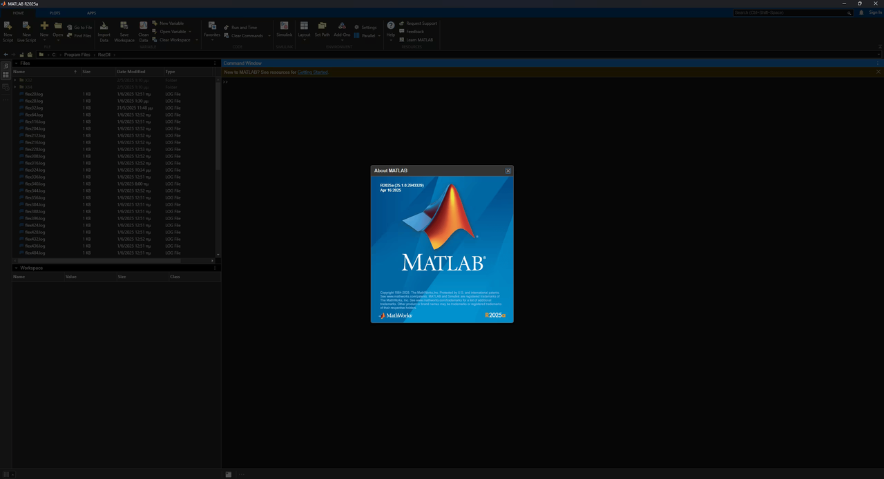884x479 pixels.
Task: Click Request Support
Action: click(418, 23)
